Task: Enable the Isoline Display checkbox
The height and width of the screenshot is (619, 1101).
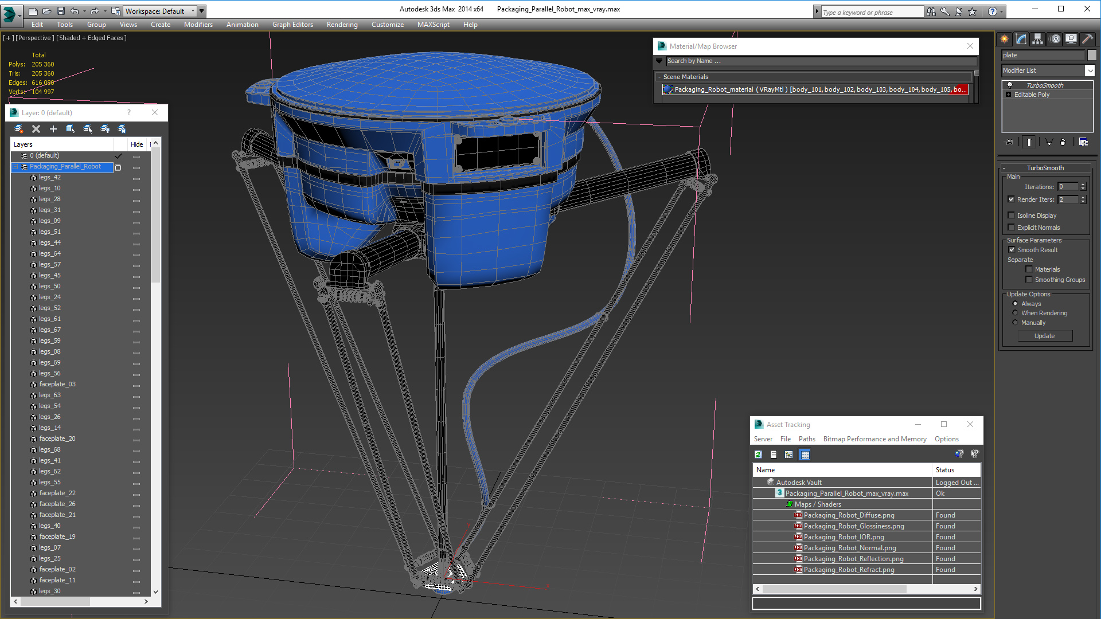Action: pyautogui.click(x=1012, y=216)
